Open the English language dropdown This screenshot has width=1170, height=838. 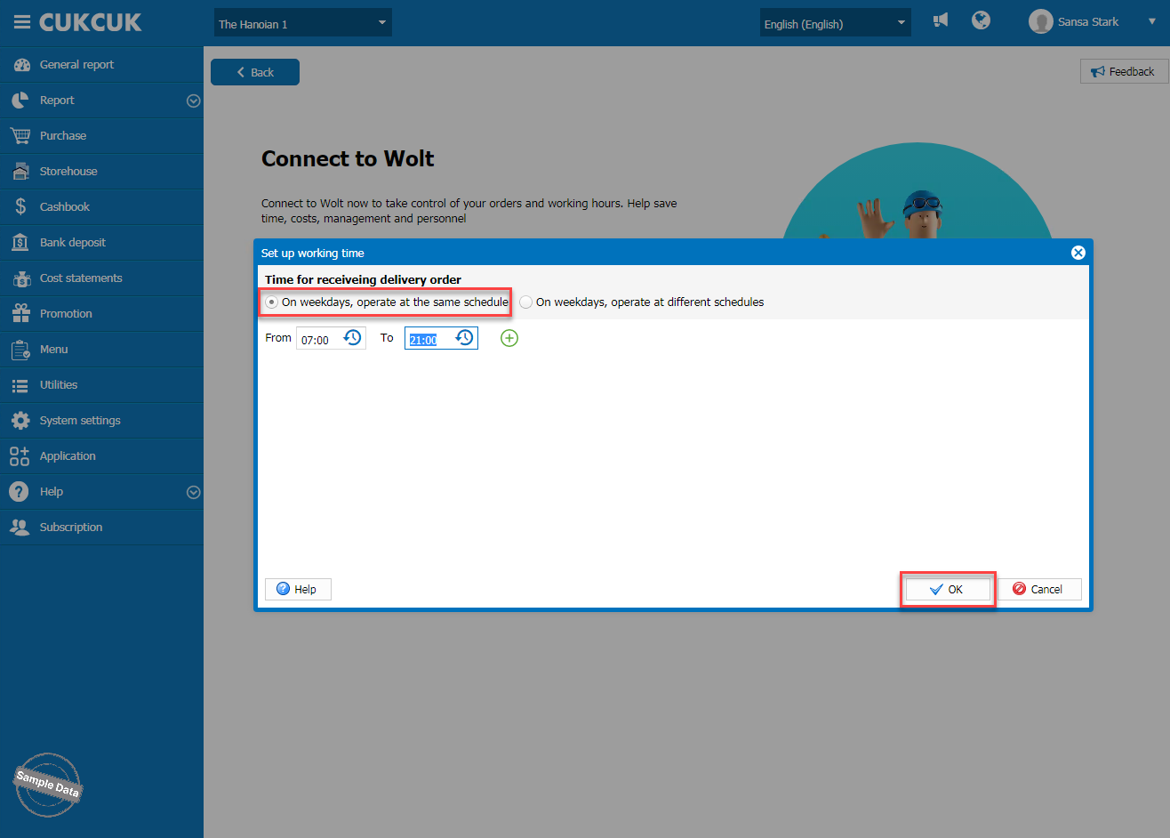click(x=835, y=23)
